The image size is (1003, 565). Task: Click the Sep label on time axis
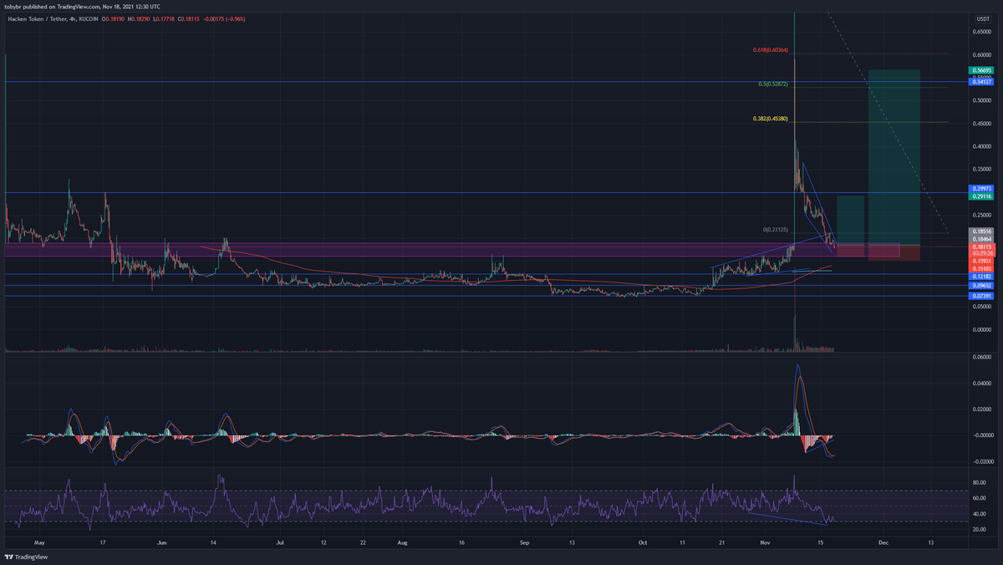[x=525, y=542]
